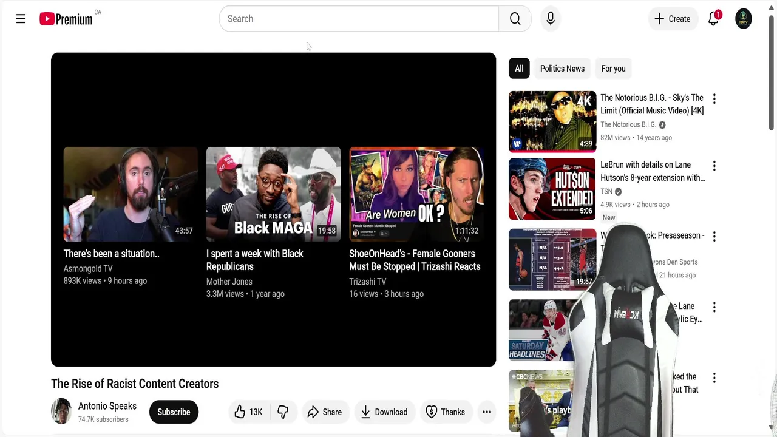777x437 pixels.
Task: Click the 'New' badge under TSN video
Action: click(609, 217)
